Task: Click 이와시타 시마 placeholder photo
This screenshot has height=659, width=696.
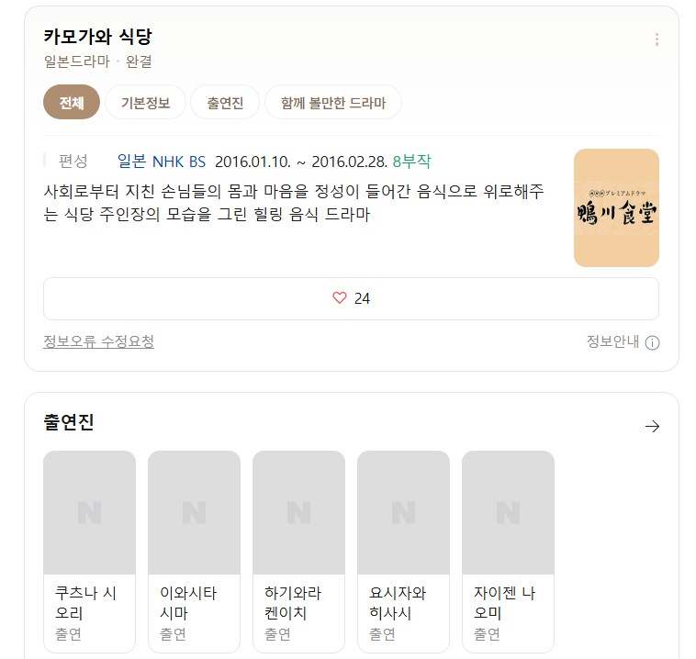Action: point(194,512)
